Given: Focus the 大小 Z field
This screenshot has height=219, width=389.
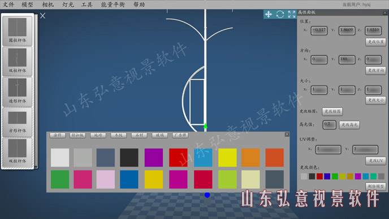Looking at the screenshot, I should 373,90.
